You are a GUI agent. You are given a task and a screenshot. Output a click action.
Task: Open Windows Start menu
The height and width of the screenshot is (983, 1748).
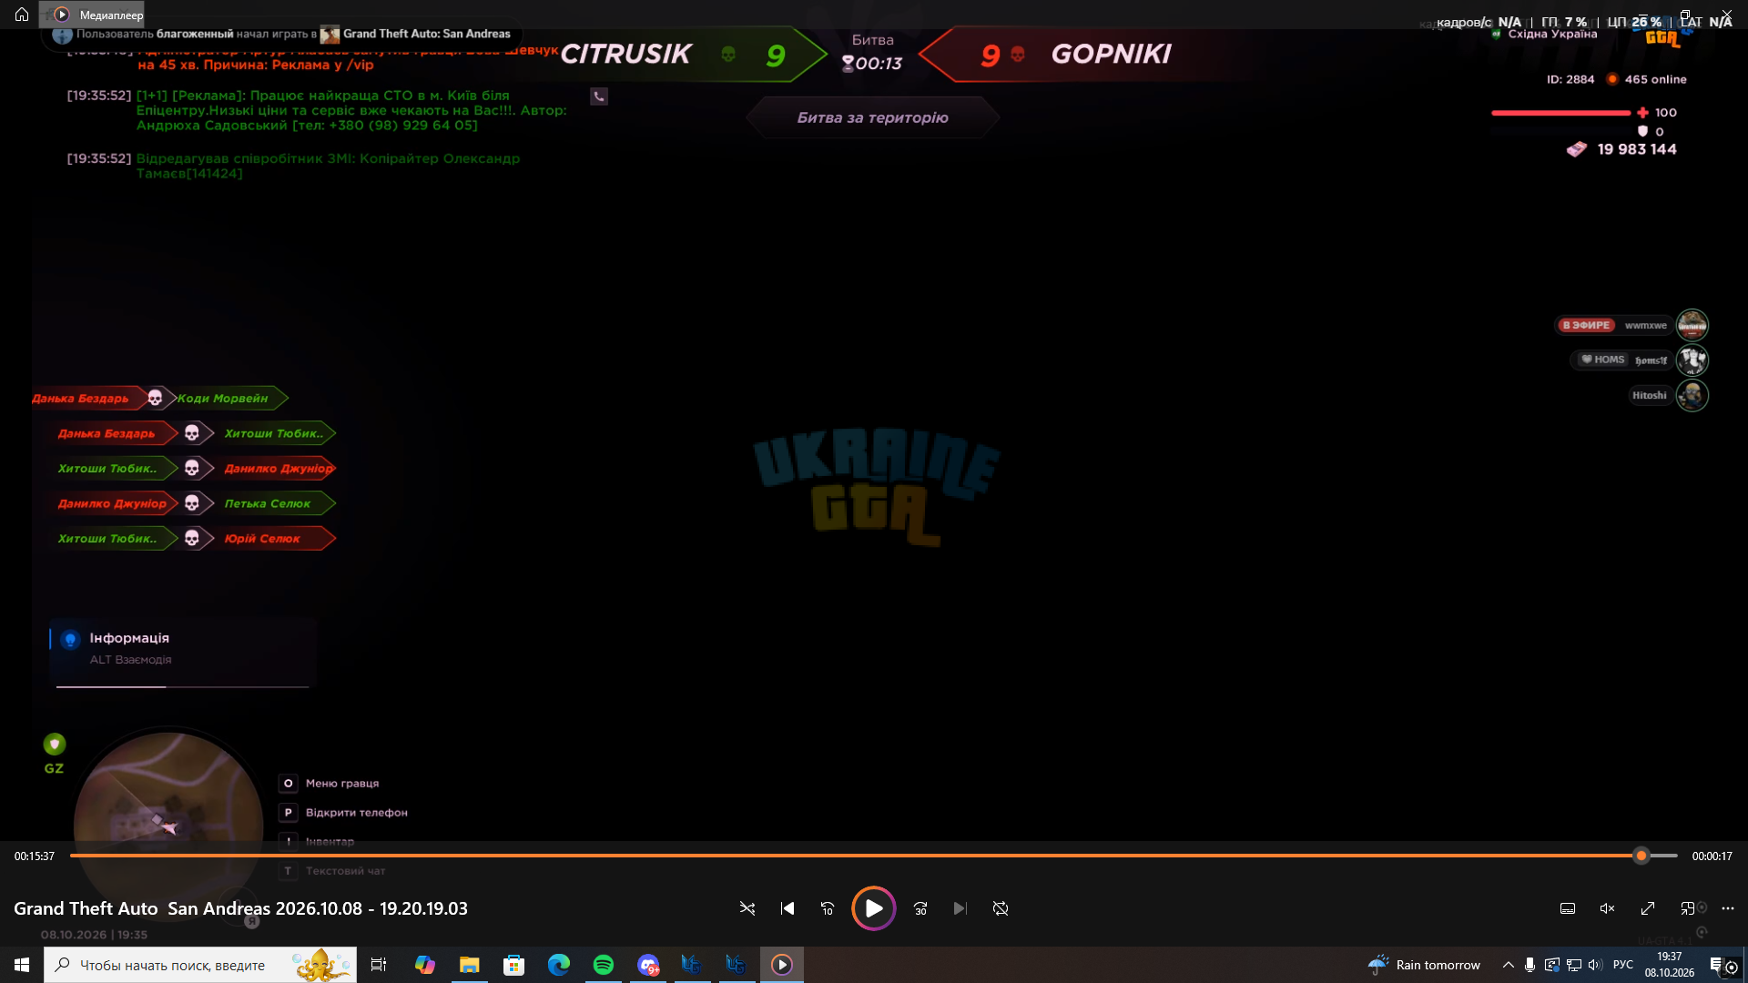coord(22,965)
